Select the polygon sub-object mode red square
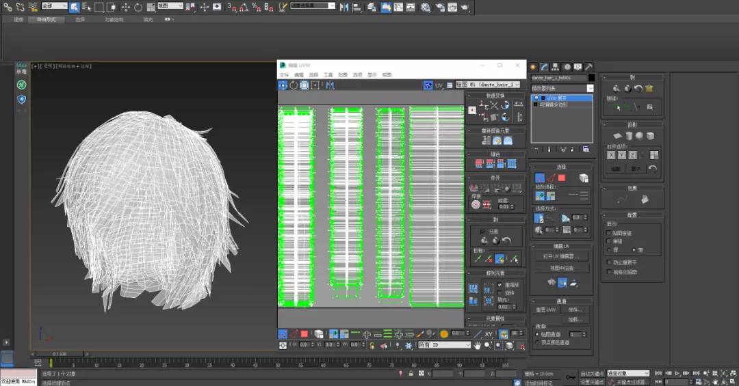This screenshot has width=739, height=386. coord(562,178)
